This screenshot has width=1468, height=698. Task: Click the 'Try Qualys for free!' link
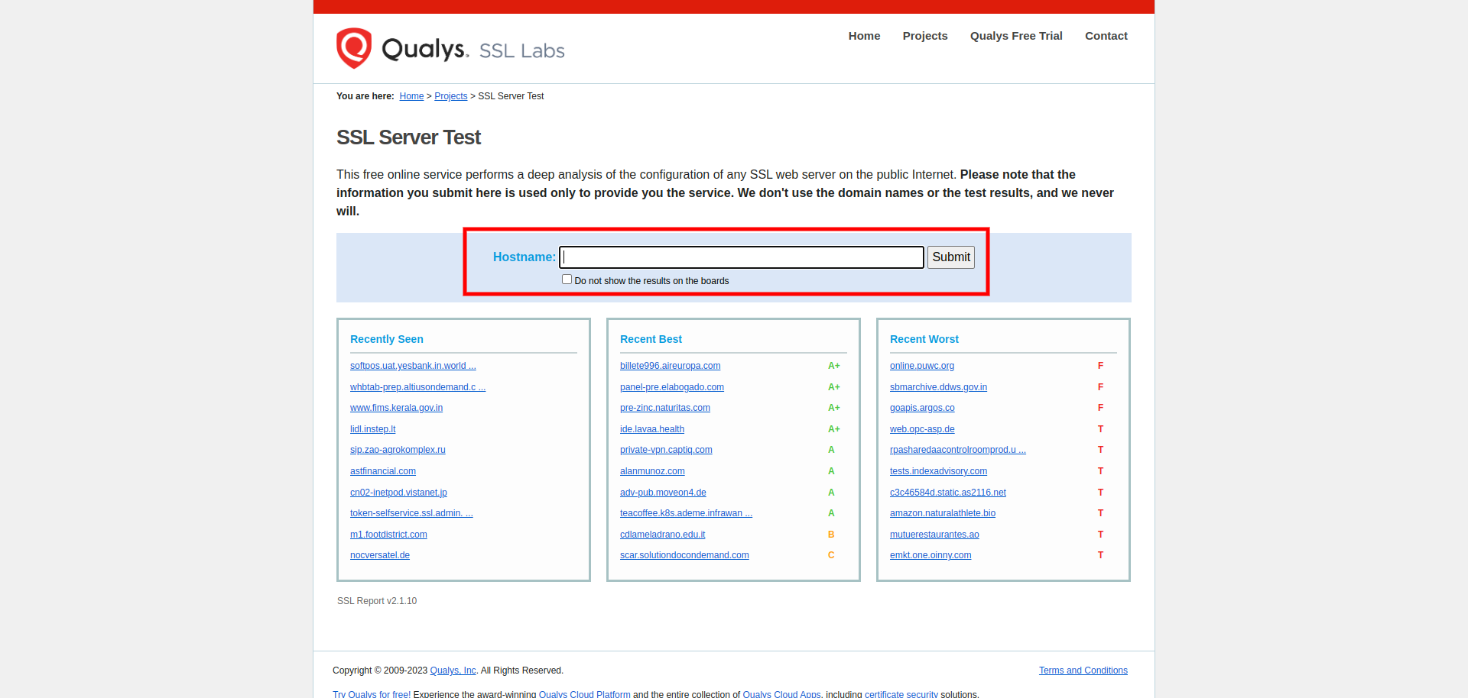click(x=372, y=693)
